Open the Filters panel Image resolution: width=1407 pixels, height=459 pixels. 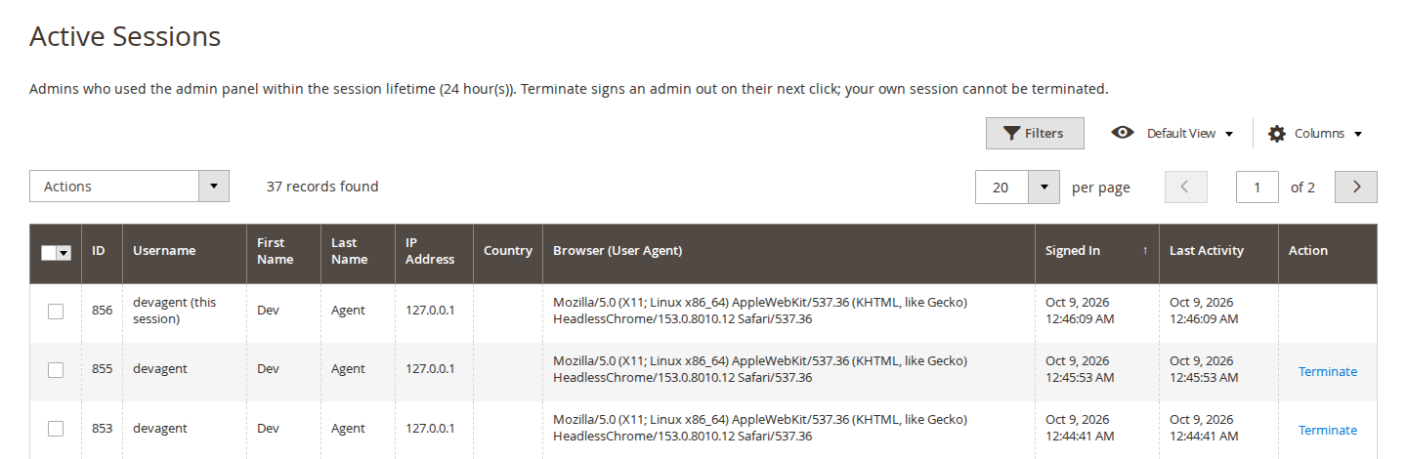point(1035,133)
